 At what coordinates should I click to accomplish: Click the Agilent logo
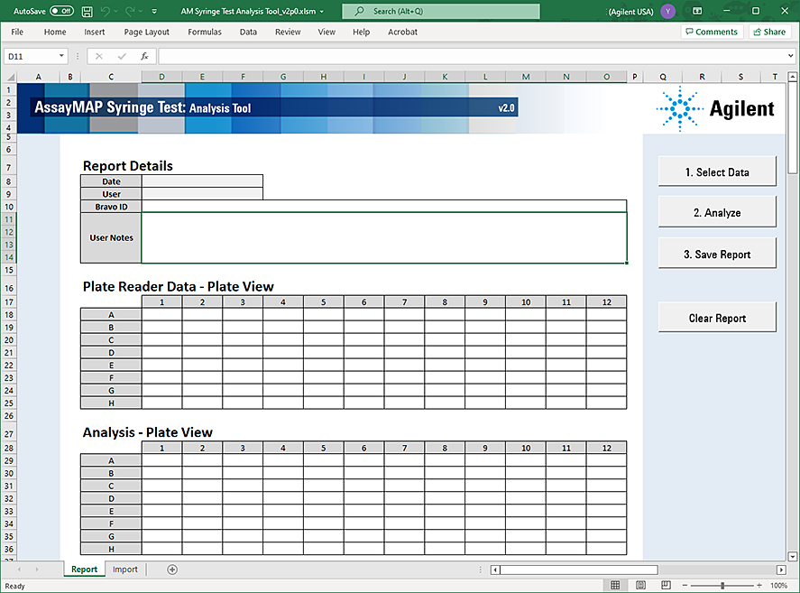pyautogui.click(x=715, y=108)
